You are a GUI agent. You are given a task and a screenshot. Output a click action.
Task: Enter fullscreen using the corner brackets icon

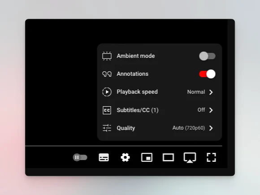coord(212,157)
